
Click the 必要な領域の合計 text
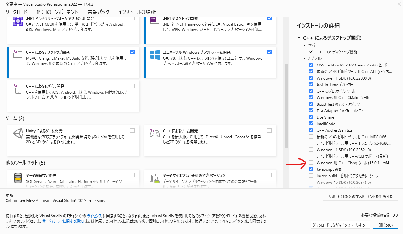click(380, 215)
